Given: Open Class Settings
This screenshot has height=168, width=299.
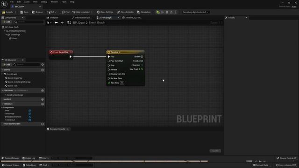Looking at the screenshot, I should (x=105, y=12).
